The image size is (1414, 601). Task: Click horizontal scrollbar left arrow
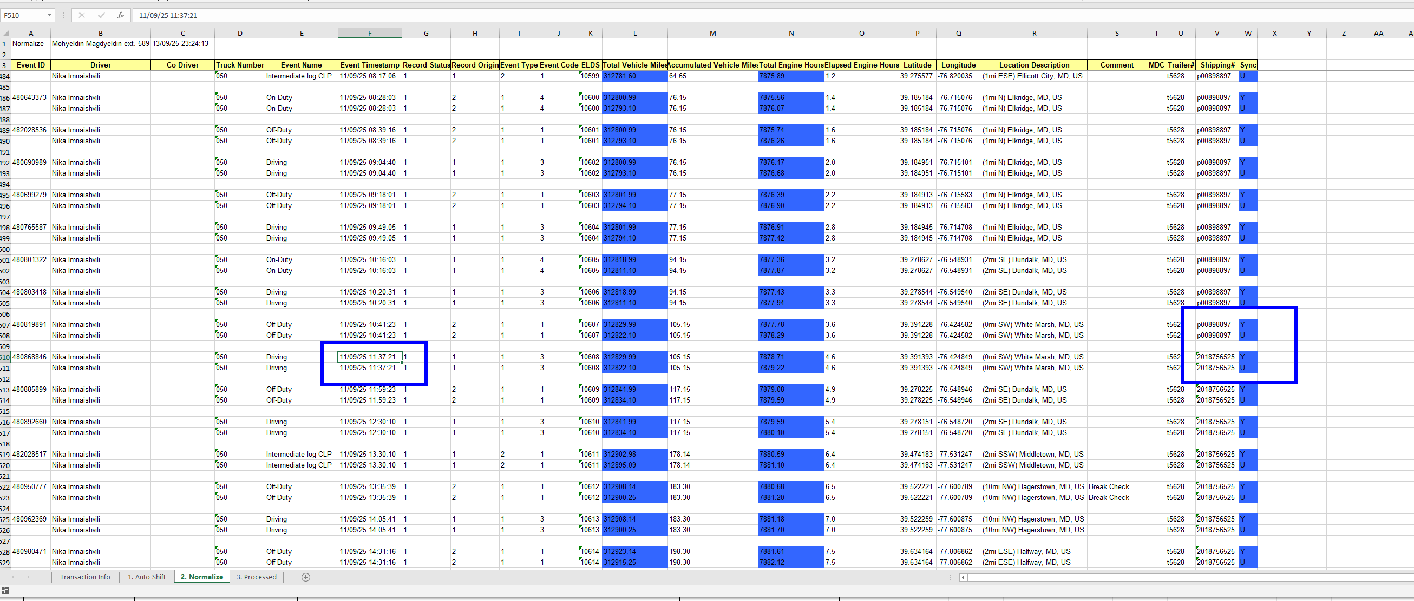click(963, 577)
